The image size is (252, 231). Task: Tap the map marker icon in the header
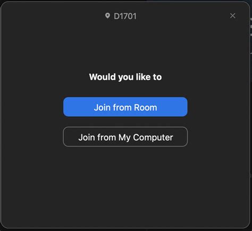[107, 16]
